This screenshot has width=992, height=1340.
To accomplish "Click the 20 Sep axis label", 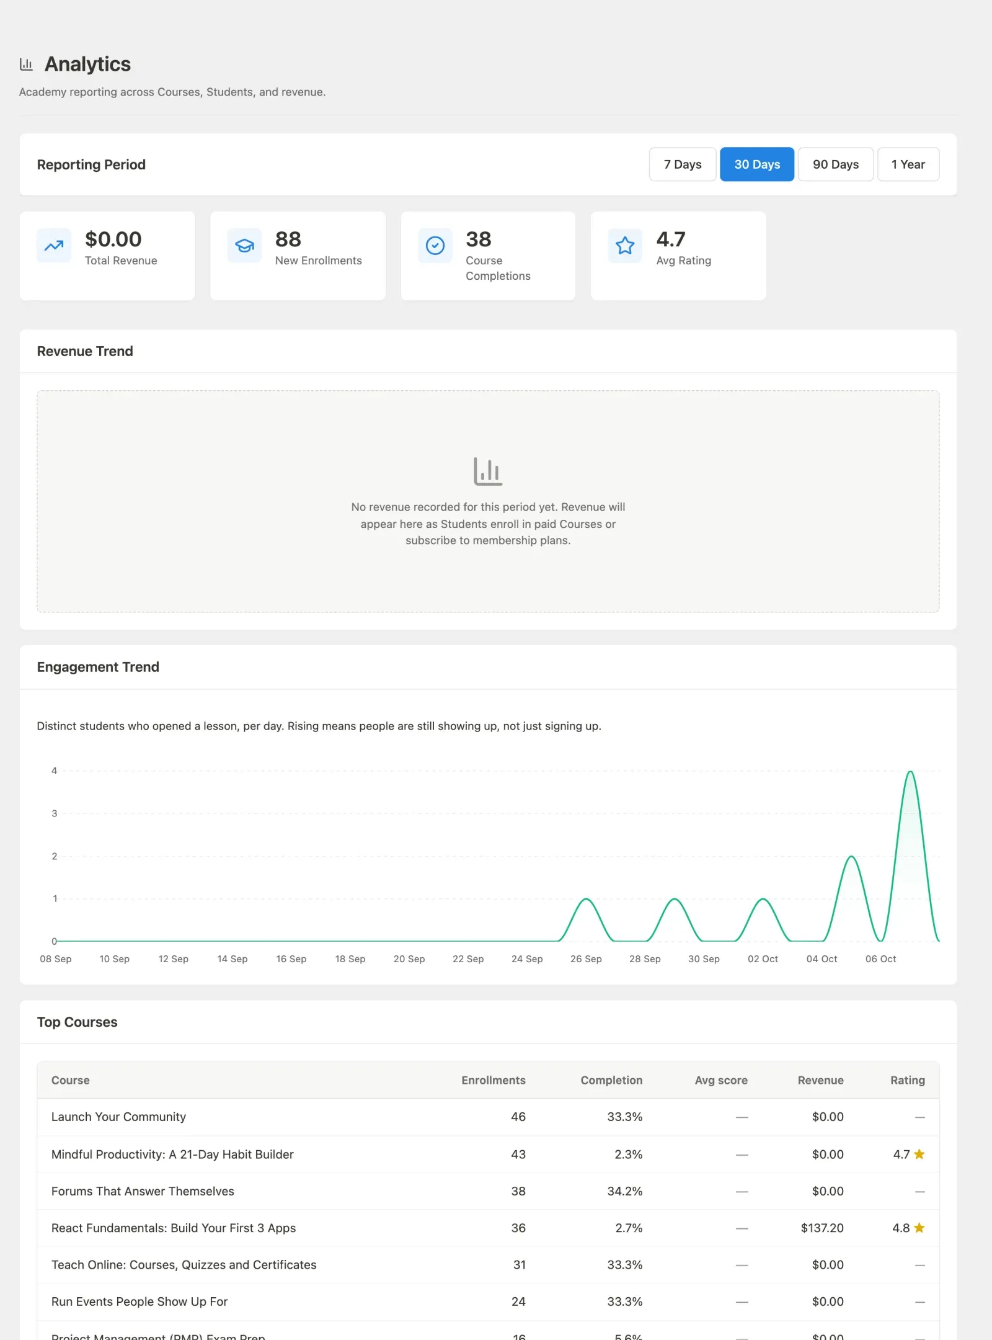I will 409,958.
